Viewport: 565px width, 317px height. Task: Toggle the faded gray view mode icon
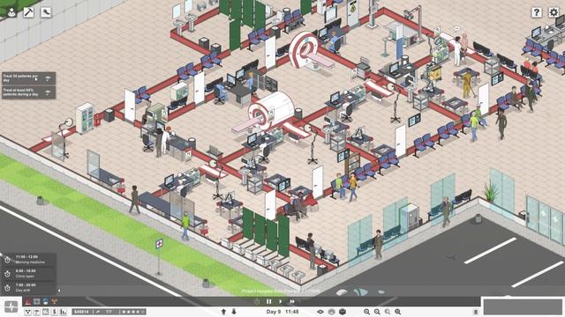click(x=332, y=312)
